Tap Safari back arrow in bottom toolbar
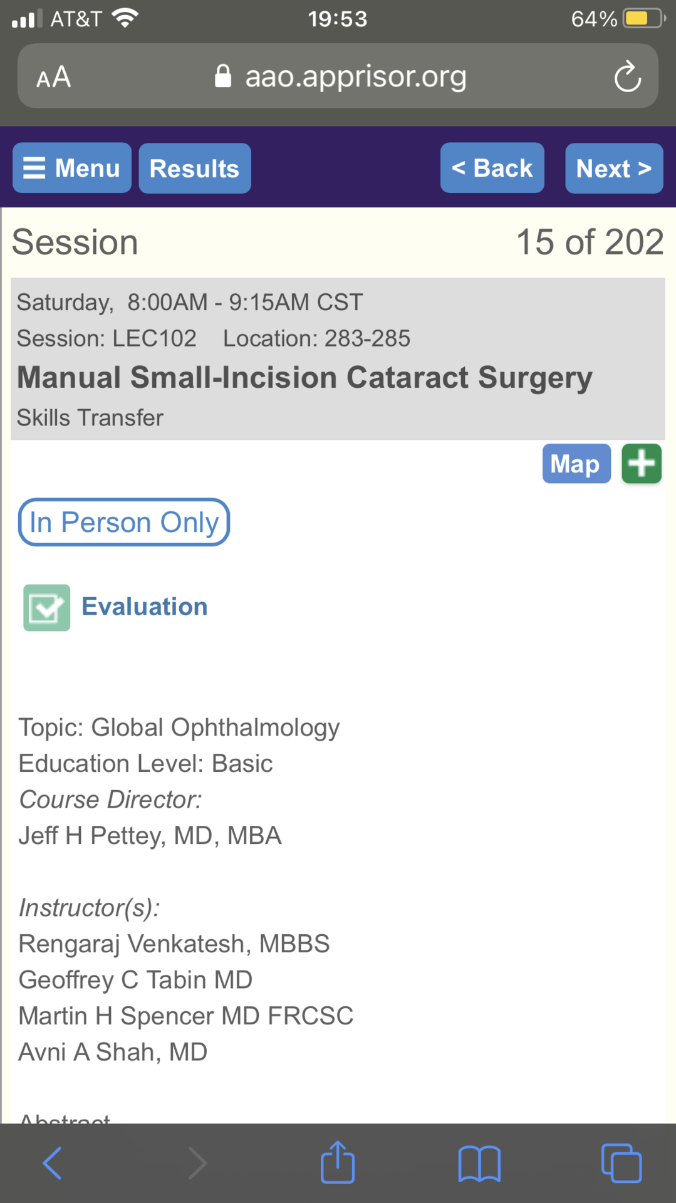Image resolution: width=676 pixels, height=1203 pixels. 53,1164
